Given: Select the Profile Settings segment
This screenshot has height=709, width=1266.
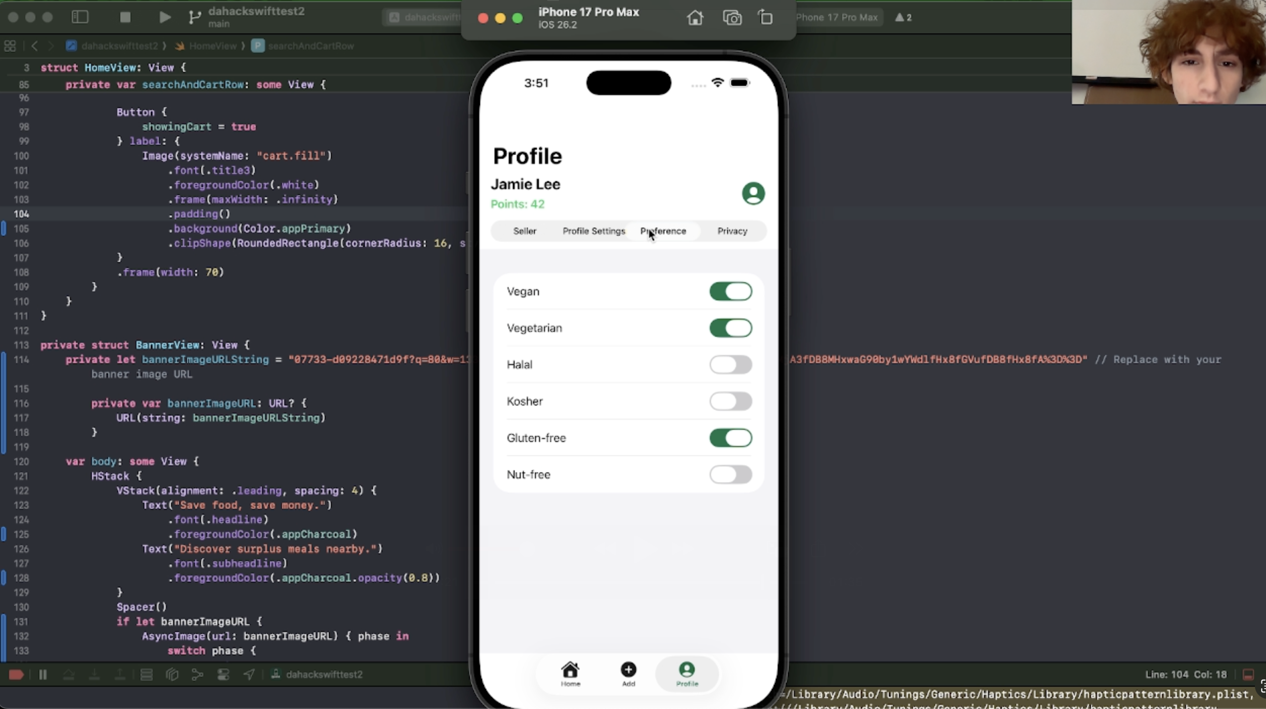Looking at the screenshot, I should pyautogui.click(x=594, y=231).
